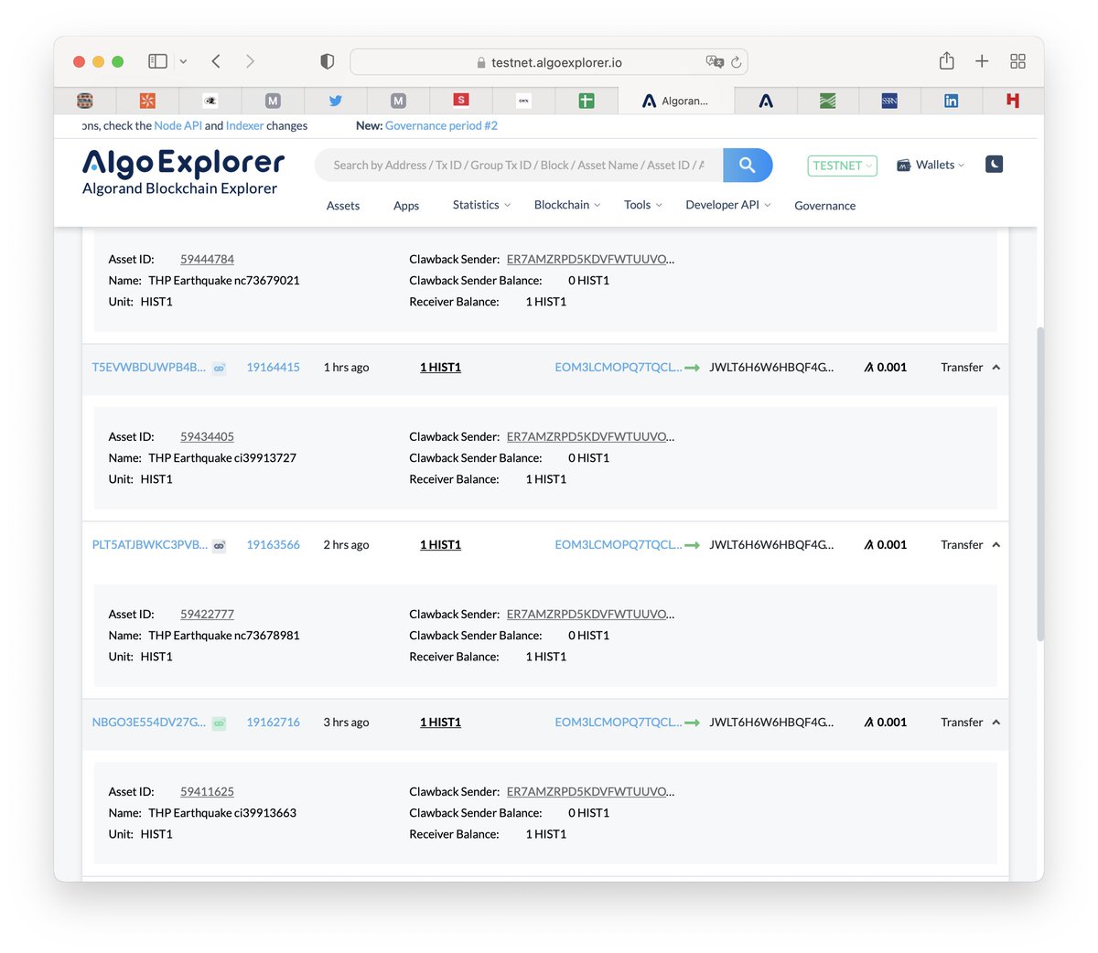
Task: Switch to the red H favicon tab
Action: 1013,101
